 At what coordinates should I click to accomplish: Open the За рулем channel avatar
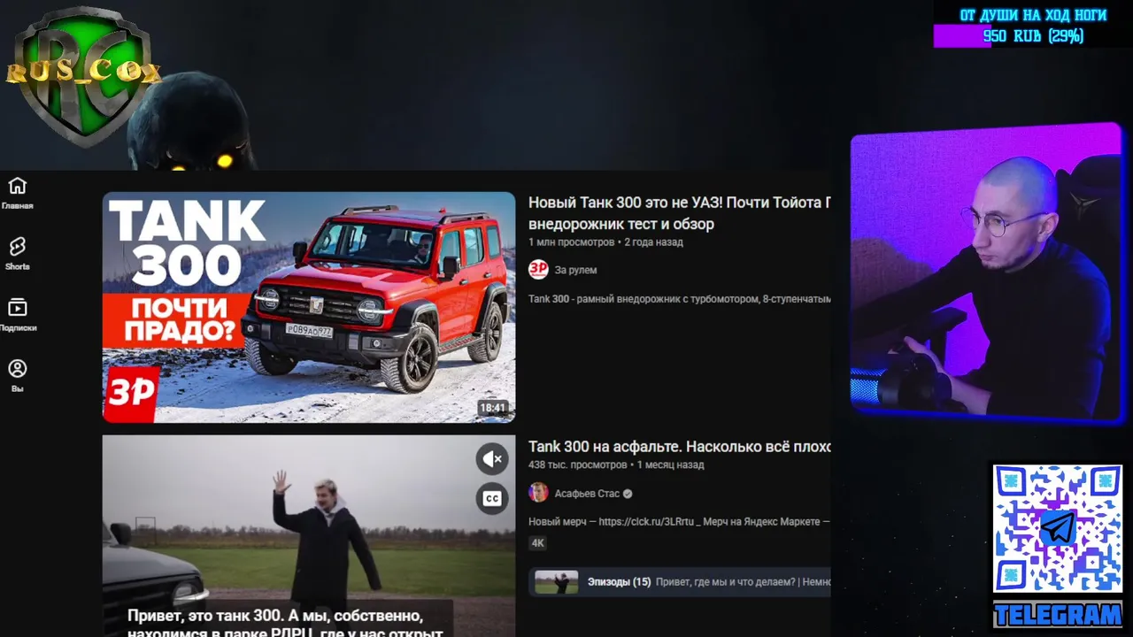(538, 270)
